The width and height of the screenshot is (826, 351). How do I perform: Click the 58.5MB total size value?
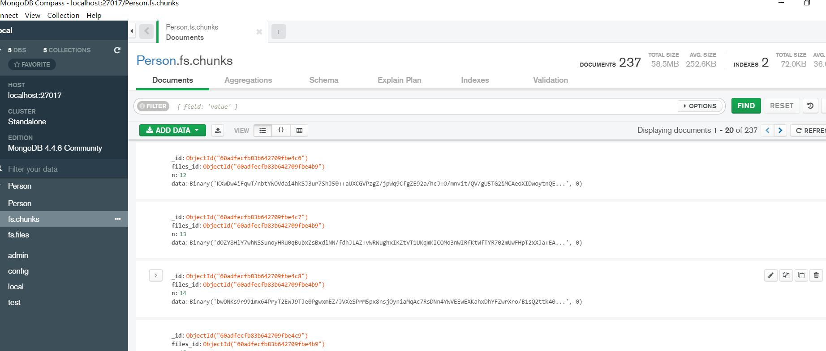(x=665, y=64)
